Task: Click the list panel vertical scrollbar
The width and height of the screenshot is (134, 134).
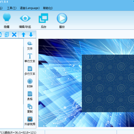Action: (23, 75)
